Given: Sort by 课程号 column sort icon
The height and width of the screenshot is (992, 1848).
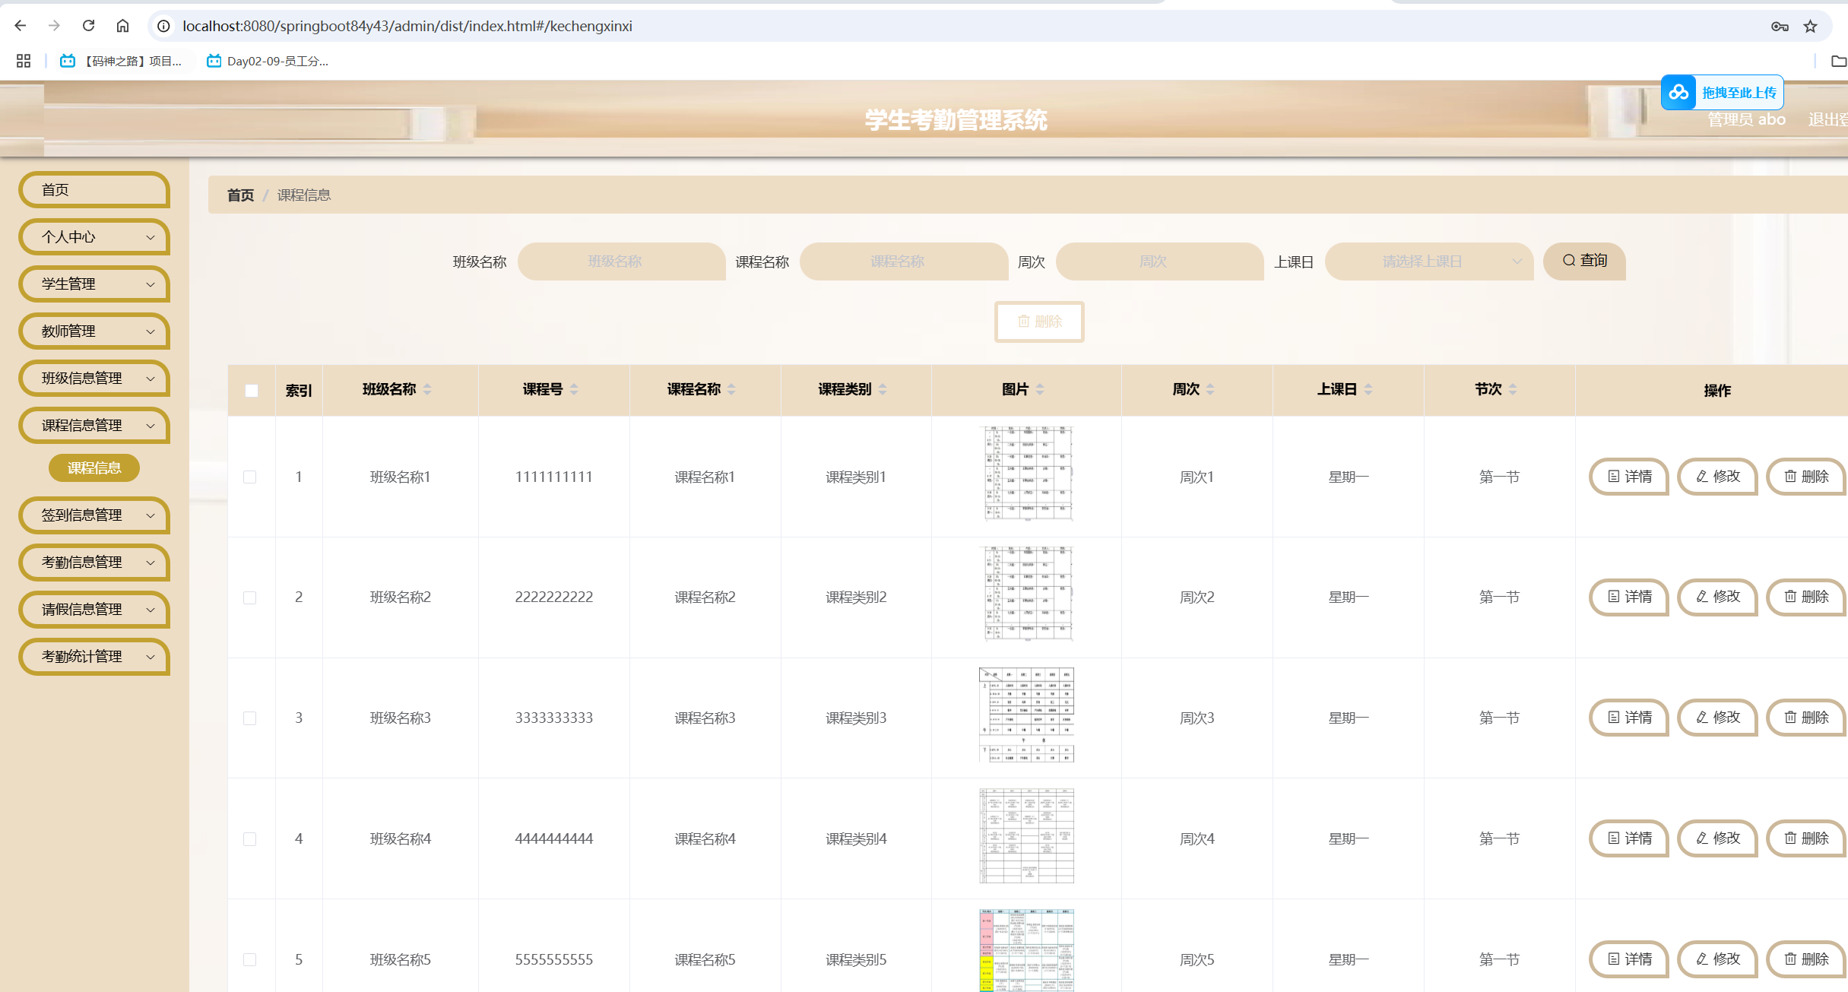Looking at the screenshot, I should 574,389.
